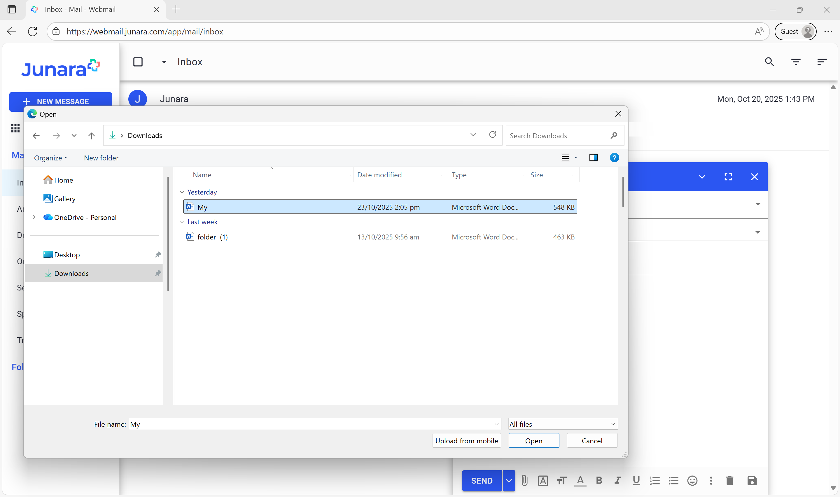Screen dimensions: 840x497
Task: Open the inbox sort icon
Action: tap(822, 62)
